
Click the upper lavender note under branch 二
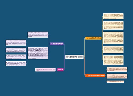(x=38, y=35)
